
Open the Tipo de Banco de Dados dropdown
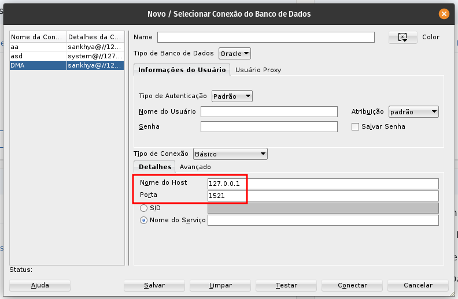point(235,54)
